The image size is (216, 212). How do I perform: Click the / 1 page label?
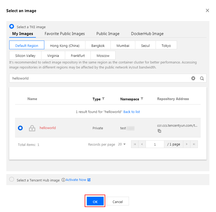(174, 144)
